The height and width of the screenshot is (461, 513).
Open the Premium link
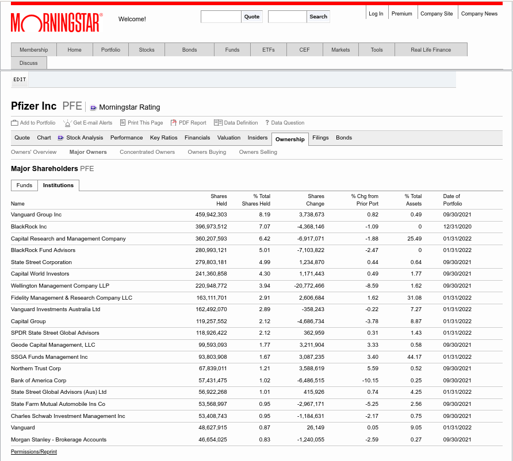click(402, 14)
